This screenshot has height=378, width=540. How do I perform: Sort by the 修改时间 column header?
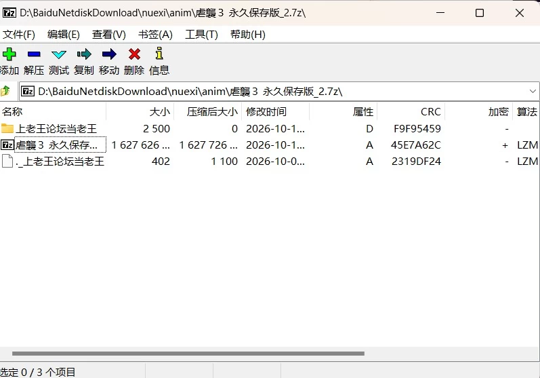pos(276,111)
